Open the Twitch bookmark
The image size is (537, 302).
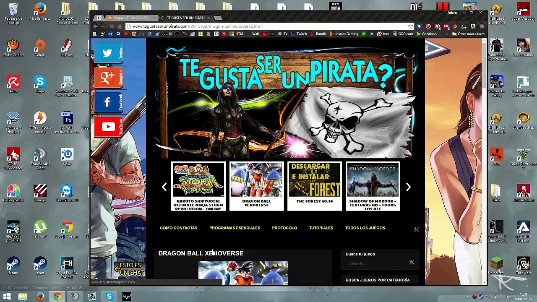click(x=299, y=34)
